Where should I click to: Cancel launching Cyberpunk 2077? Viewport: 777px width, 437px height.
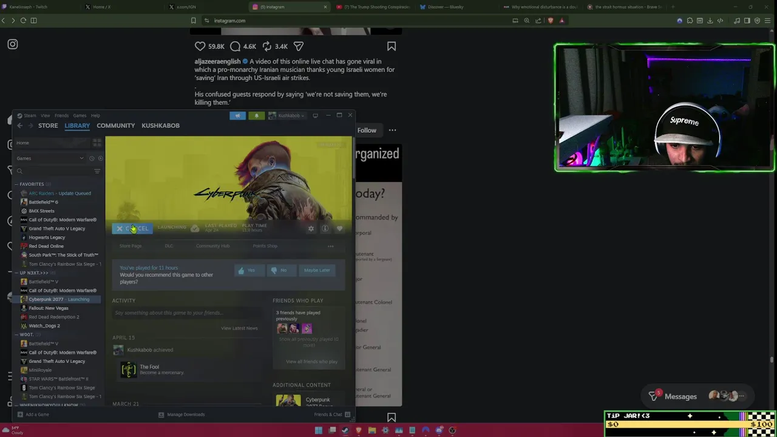tap(132, 228)
